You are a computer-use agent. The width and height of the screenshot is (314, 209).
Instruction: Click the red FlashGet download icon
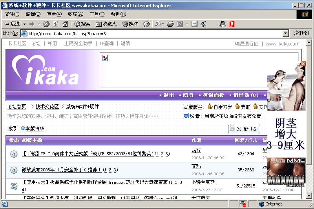coord(232,24)
